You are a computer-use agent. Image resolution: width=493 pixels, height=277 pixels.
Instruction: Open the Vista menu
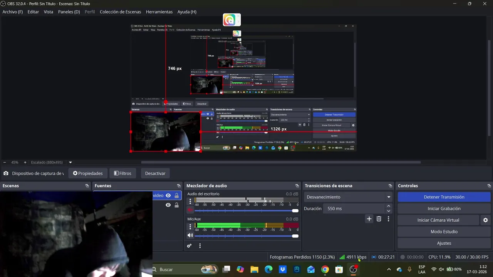coord(49,12)
